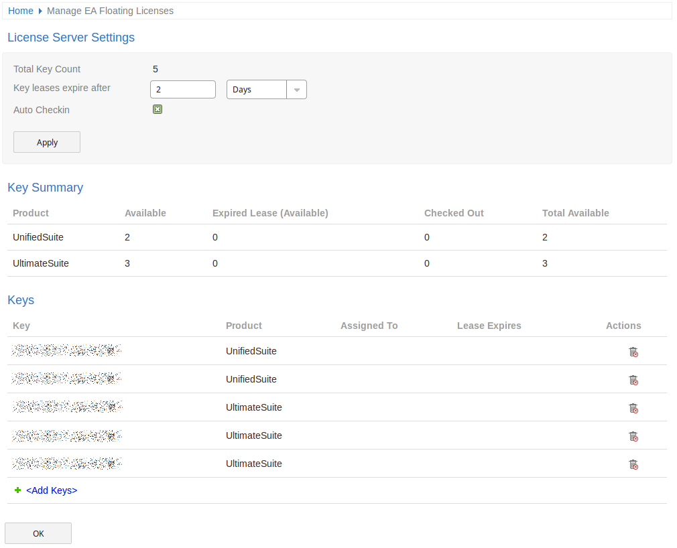
Task: Select the Days lease unit combo box
Action: click(257, 90)
